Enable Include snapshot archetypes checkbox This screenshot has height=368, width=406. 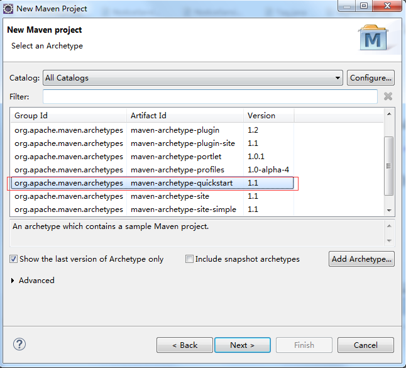[189, 259]
